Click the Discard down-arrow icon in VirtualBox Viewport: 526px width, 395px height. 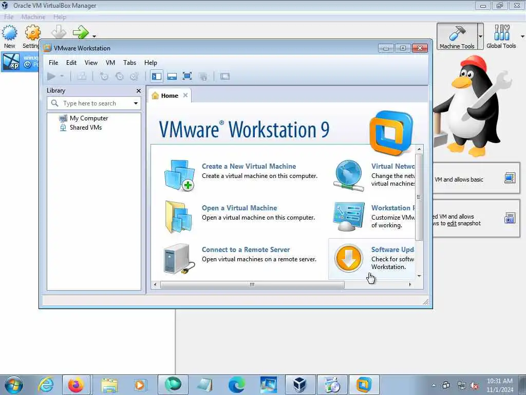pyautogui.click(x=59, y=32)
